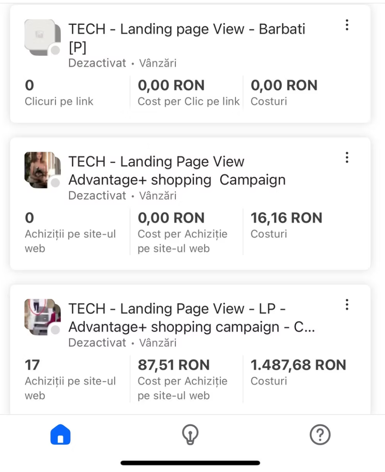Open three-dot menu for LP - Advantage+ campaign
The image size is (385, 472).
point(347,305)
